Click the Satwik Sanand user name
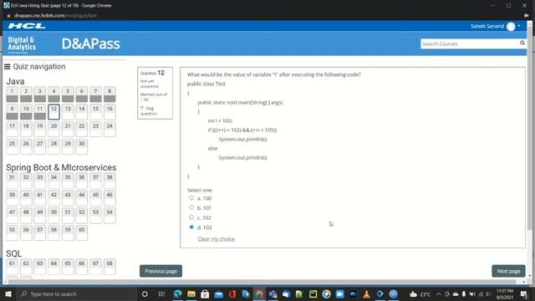Viewport: 535px width, 301px height. (x=487, y=26)
